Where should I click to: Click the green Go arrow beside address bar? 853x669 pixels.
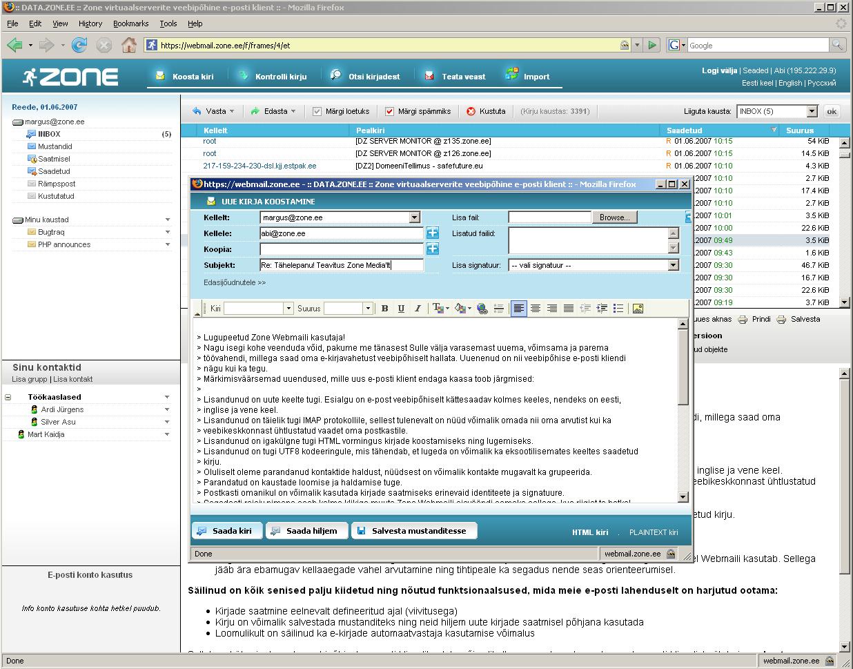(653, 45)
